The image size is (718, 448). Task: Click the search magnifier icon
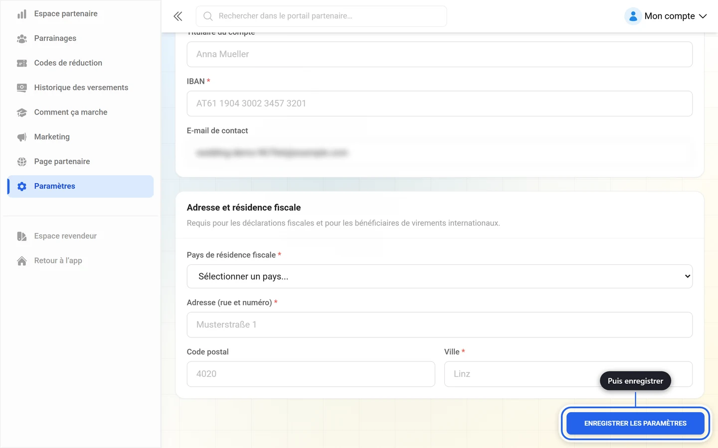click(208, 16)
